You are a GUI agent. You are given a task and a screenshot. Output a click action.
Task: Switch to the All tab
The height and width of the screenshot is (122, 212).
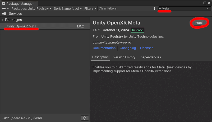coord(4,14)
